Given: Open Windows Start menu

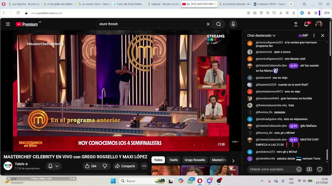Looking at the screenshot, I should (x=113, y=181).
